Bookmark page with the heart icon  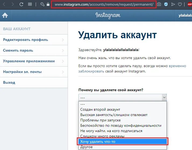180,5
